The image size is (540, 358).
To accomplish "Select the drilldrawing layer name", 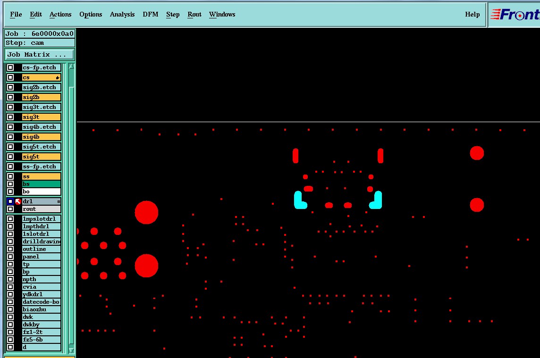I will coord(42,241).
